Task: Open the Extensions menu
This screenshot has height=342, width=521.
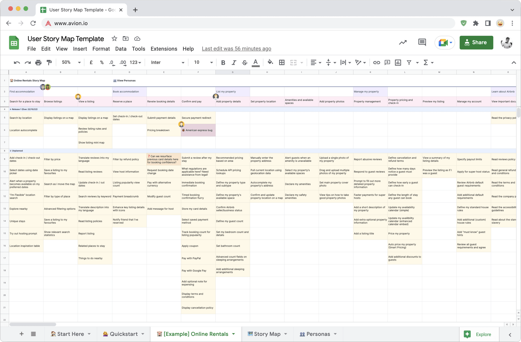Action: click(x=164, y=48)
